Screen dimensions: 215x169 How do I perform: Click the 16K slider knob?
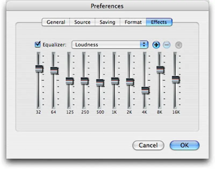coord(176,79)
